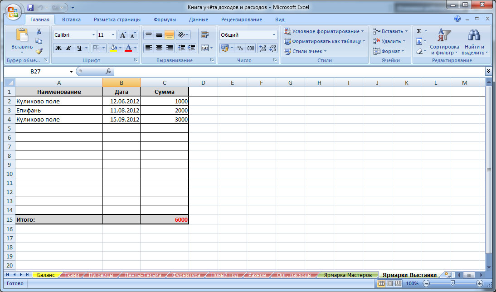
Task: Click the insert function fx icon
Action: click(108, 71)
